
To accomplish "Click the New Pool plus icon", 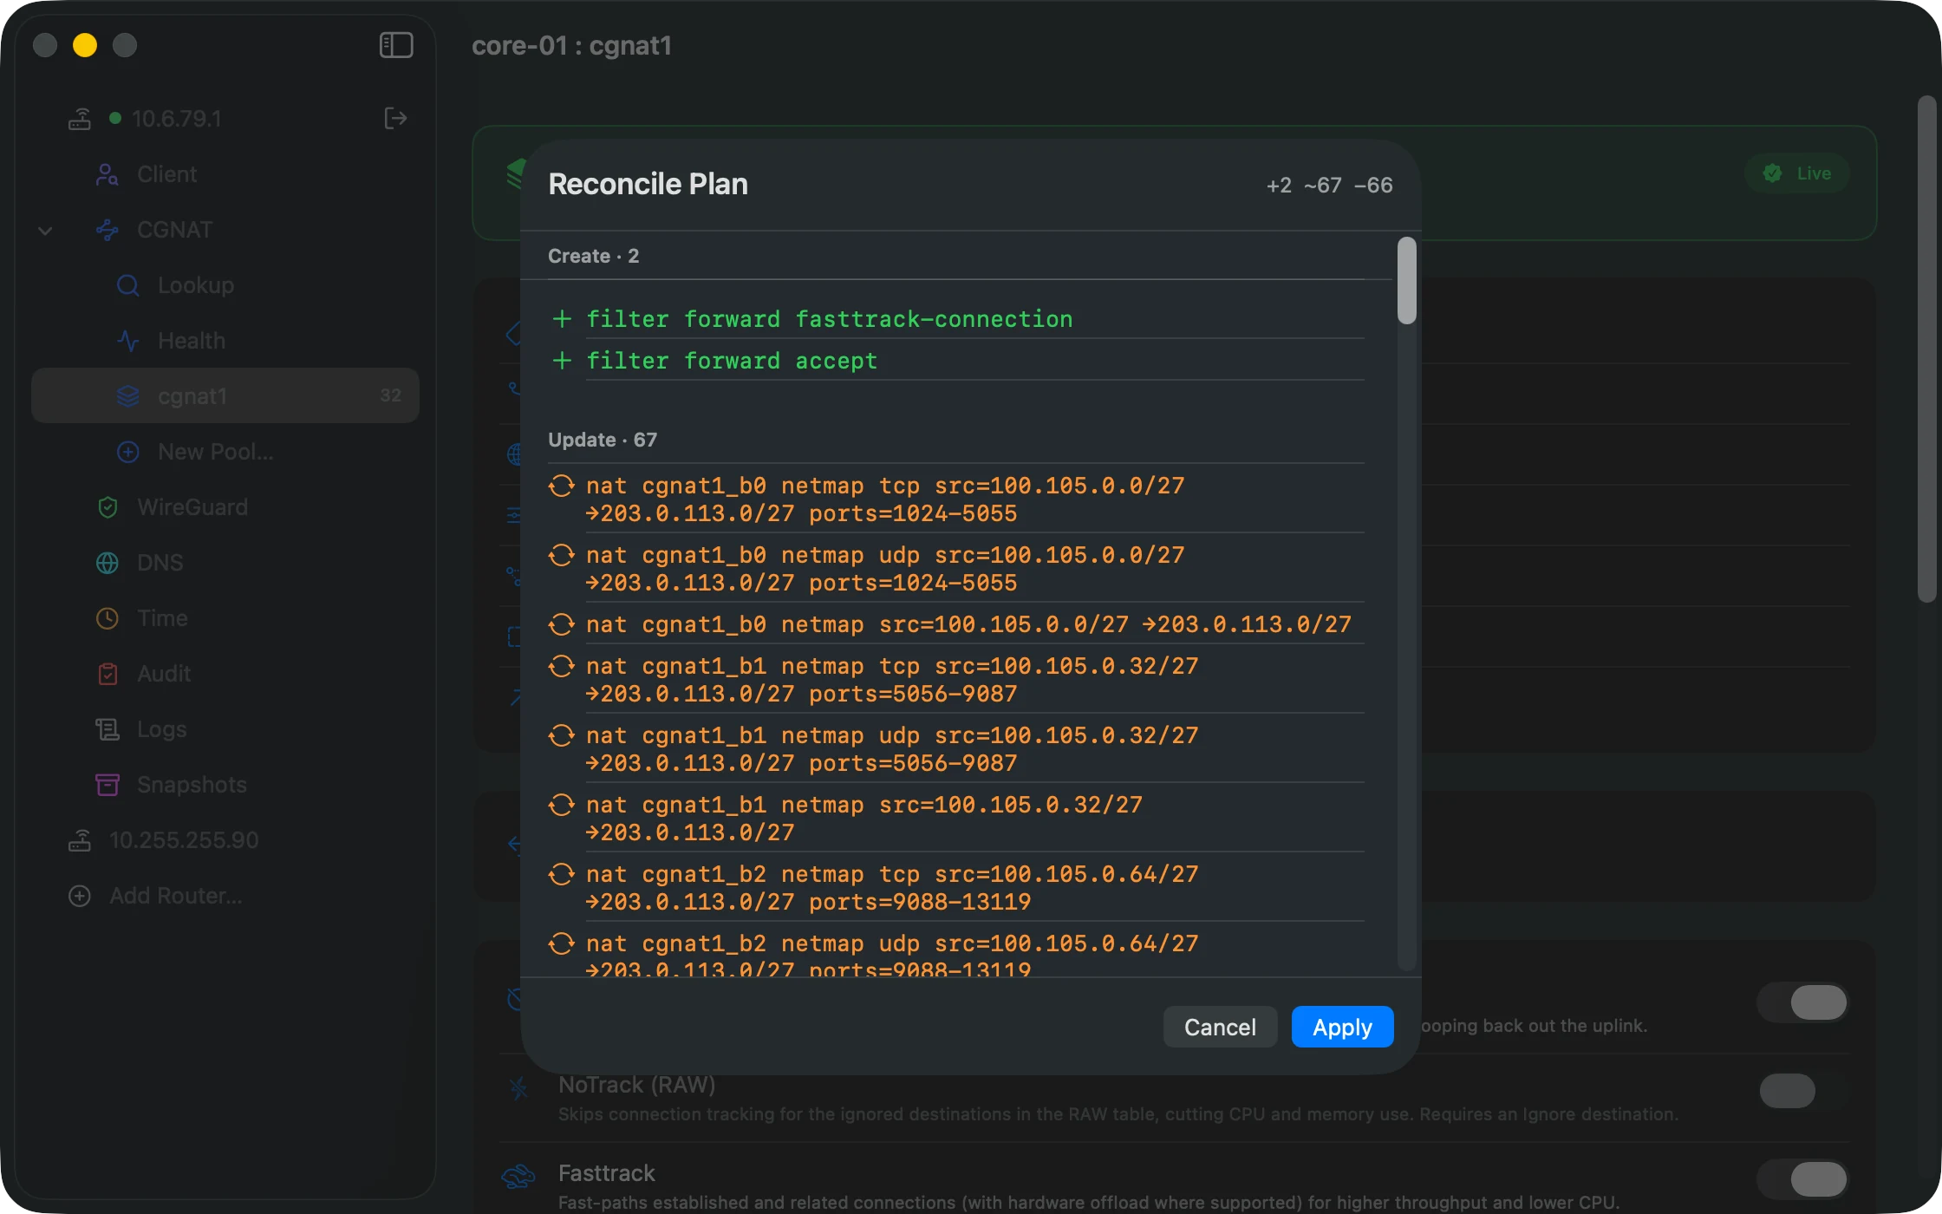I will [x=128, y=452].
